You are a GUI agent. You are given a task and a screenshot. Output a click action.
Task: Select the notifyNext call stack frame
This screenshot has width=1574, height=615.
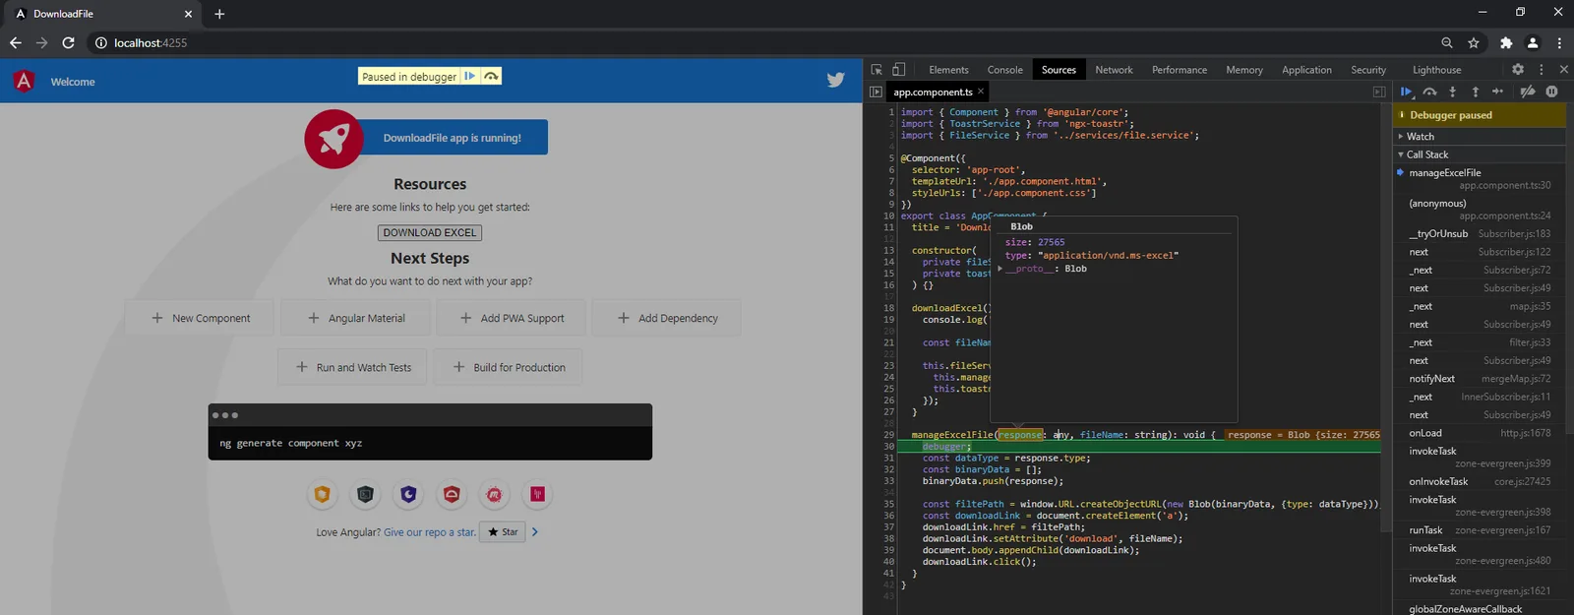click(1479, 379)
